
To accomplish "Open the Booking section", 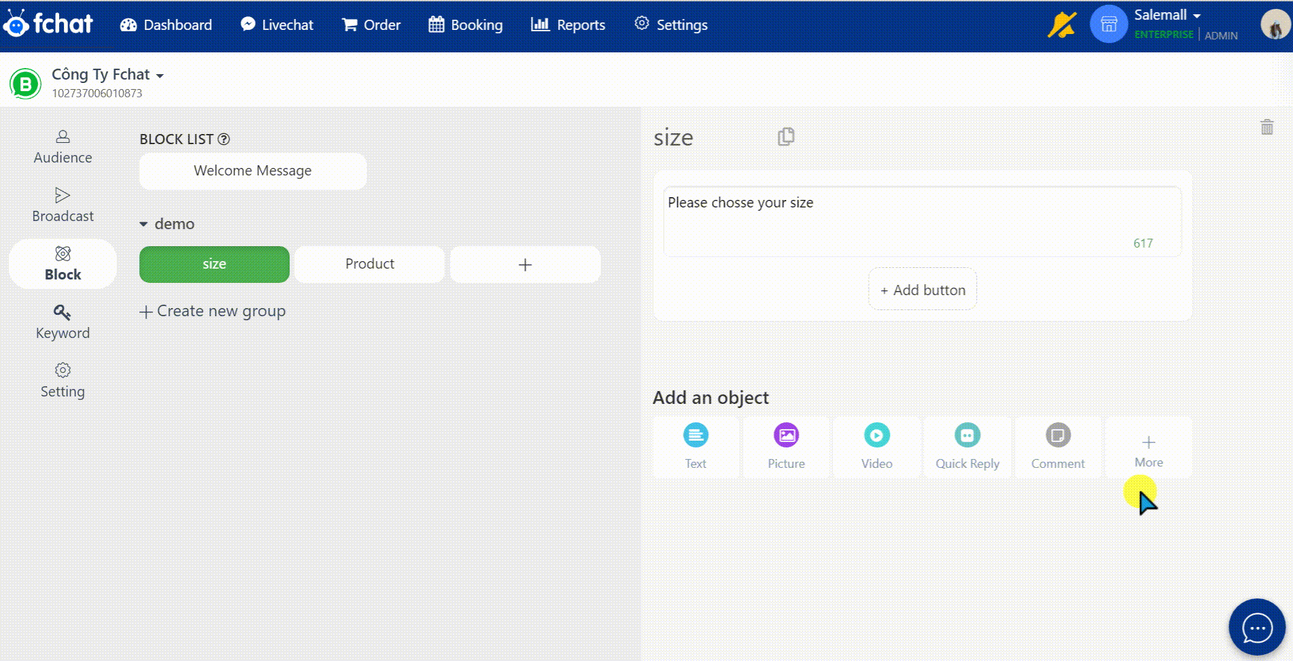I will coord(466,25).
